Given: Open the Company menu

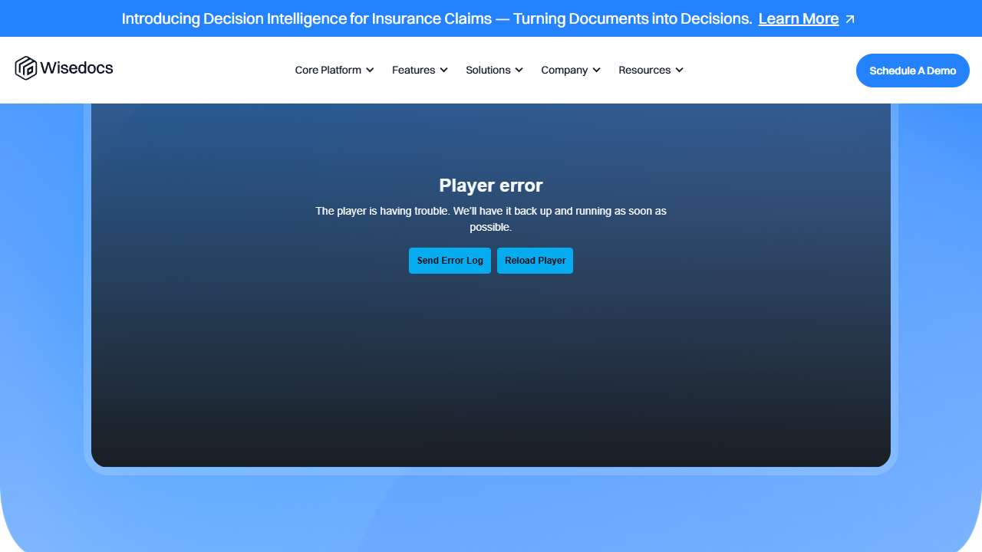Looking at the screenshot, I should [564, 70].
